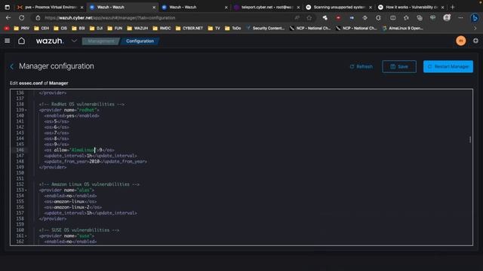Open the WAZUH bookmarks folder
The height and width of the screenshot is (271, 483).
pyautogui.click(x=137, y=29)
